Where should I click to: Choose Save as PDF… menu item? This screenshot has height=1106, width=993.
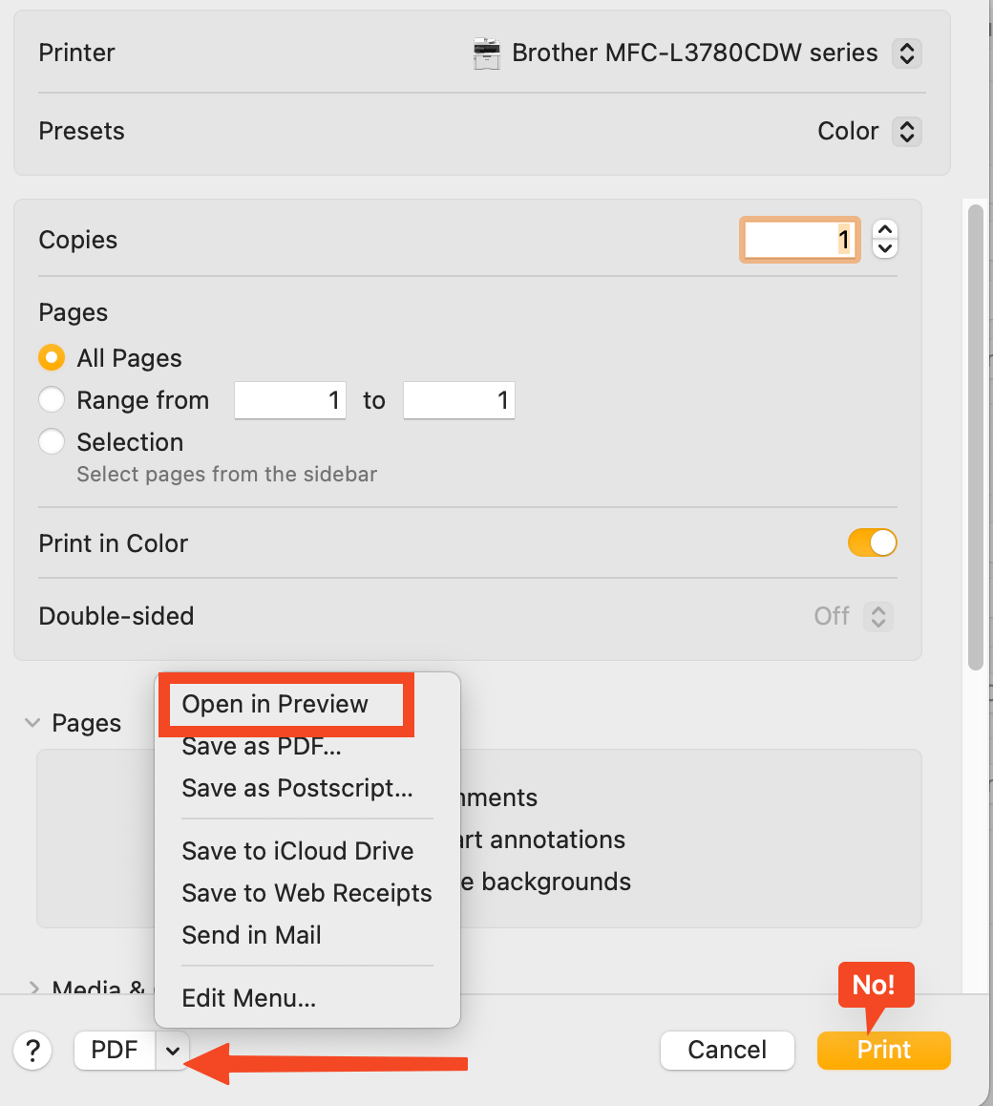(x=262, y=746)
